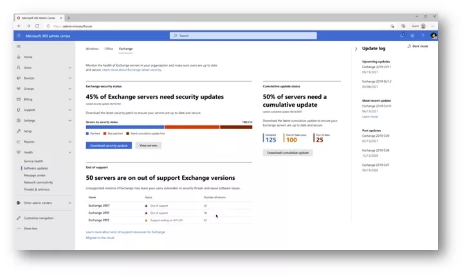Screen dimensions: 465x277
Task: Open the help question mark icon
Action: click(423, 35)
